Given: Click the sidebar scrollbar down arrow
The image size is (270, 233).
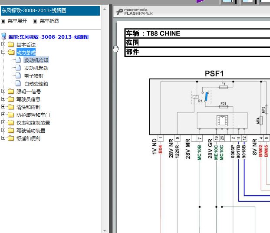Looking at the screenshot, I should [x=105, y=230].
